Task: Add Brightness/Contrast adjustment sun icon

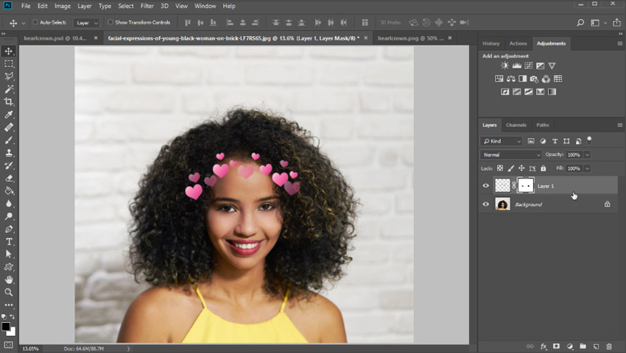Action: 504,66
